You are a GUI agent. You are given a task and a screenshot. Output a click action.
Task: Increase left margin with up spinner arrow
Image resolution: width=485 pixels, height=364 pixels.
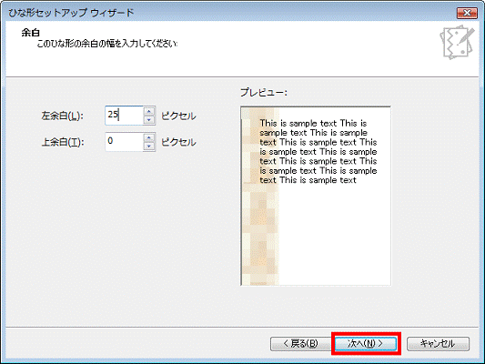[149, 111]
